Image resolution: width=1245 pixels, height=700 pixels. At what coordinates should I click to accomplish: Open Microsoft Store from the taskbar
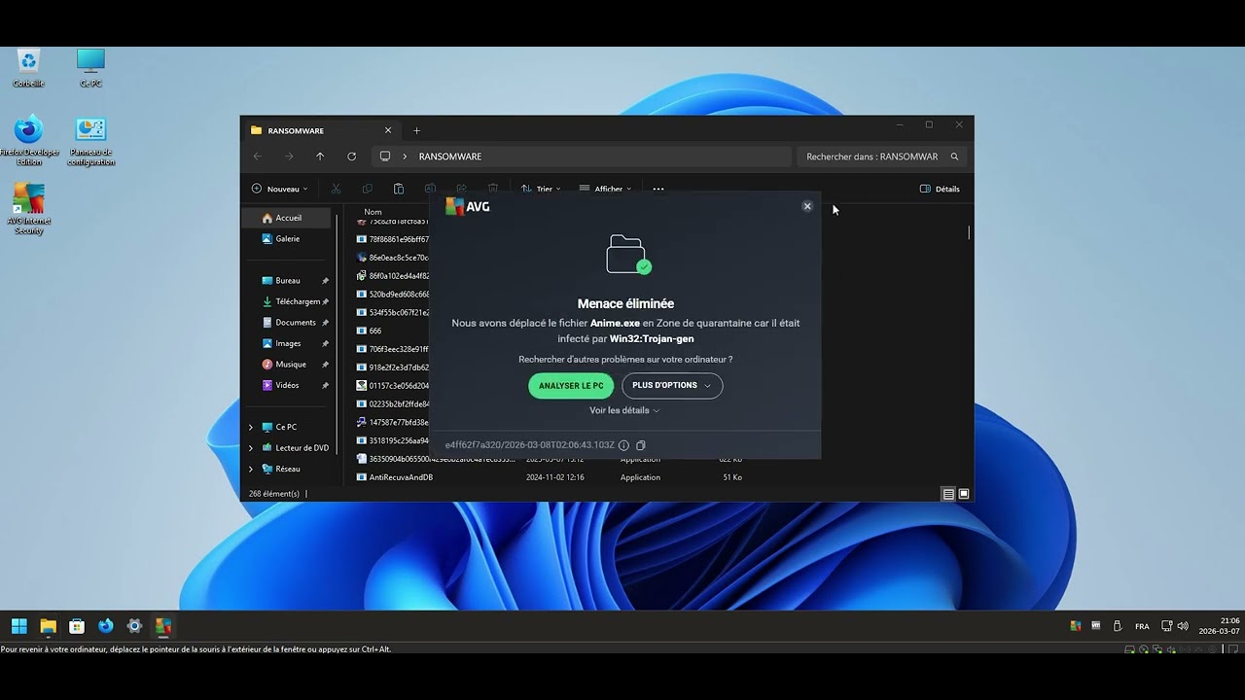point(77,626)
